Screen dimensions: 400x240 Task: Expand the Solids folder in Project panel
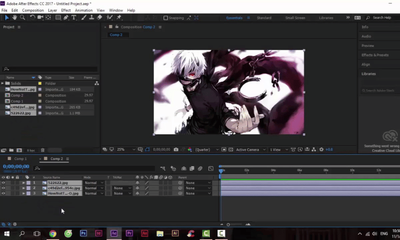(x=3, y=83)
